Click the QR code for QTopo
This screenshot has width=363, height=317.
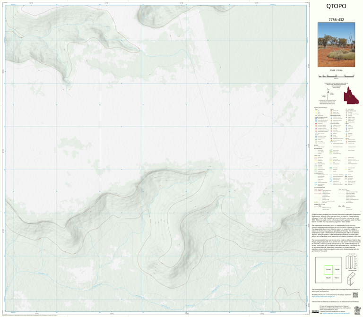point(355,295)
